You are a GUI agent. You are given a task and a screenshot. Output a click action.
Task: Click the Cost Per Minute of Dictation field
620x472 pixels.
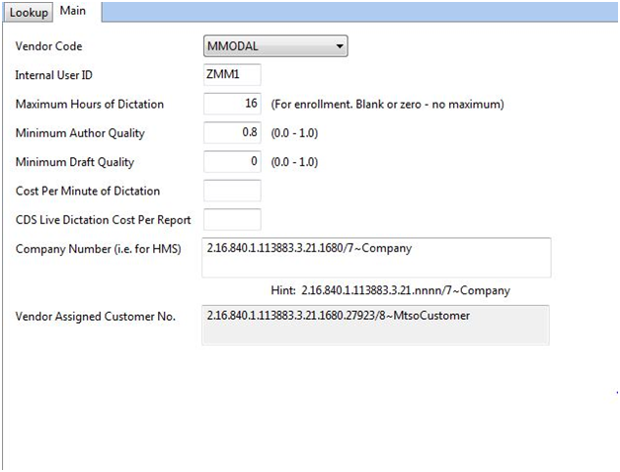coord(232,191)
